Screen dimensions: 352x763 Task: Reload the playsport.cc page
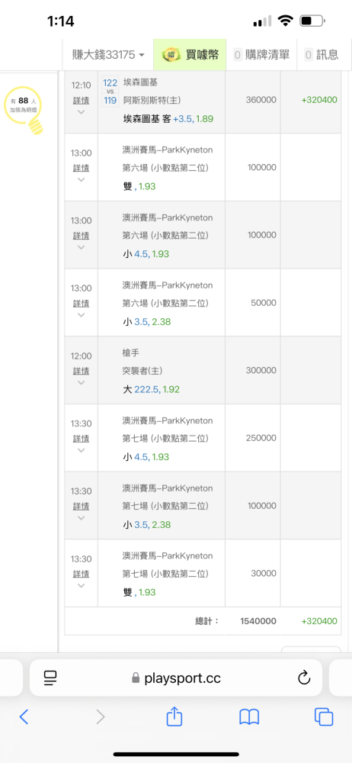(304, 678)
